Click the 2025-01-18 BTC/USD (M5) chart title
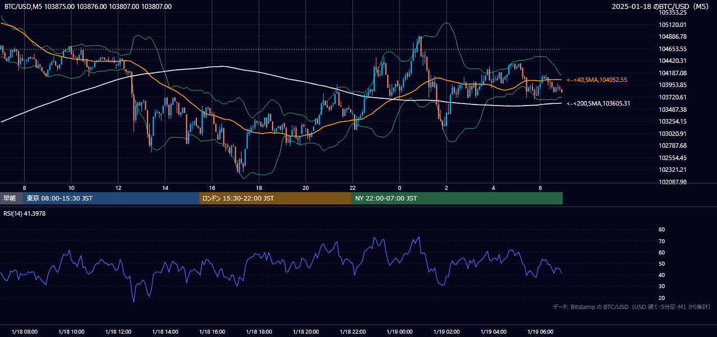 point(661,7)
